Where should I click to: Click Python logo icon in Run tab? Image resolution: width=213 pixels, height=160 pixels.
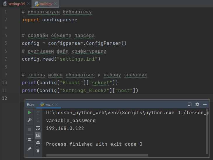click(42, 104)
